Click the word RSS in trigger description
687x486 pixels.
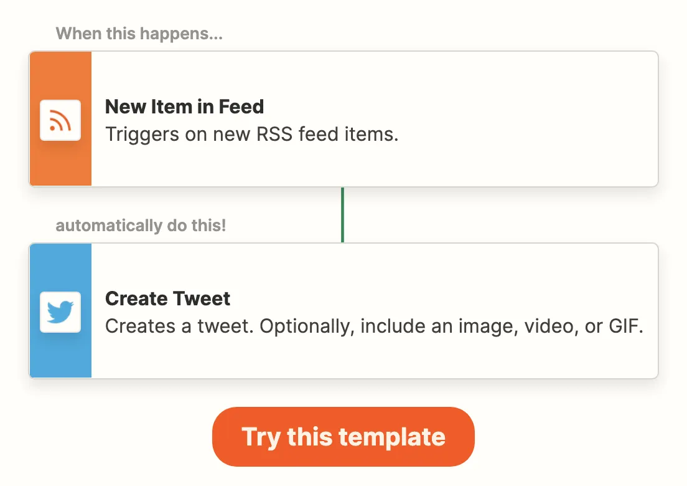click(x=274, y=134)
